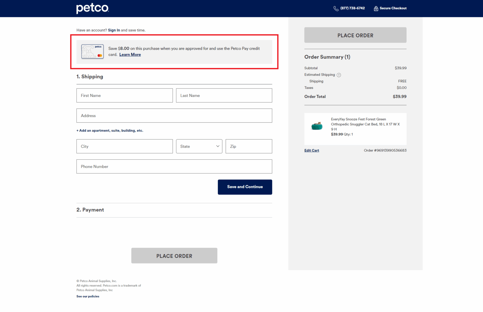Focus the Phone Number field
This screenshot has width=483, height=312.
174,166
